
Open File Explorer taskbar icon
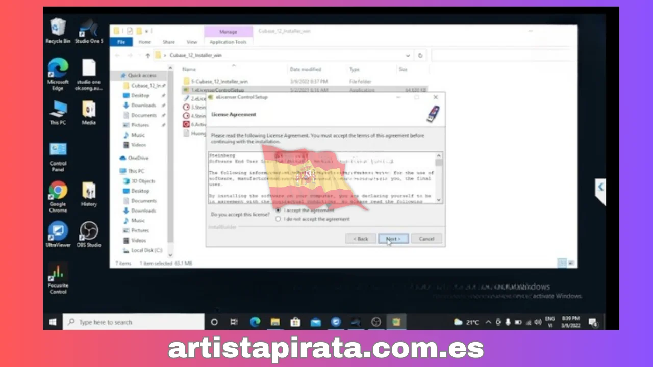(275, 322)
